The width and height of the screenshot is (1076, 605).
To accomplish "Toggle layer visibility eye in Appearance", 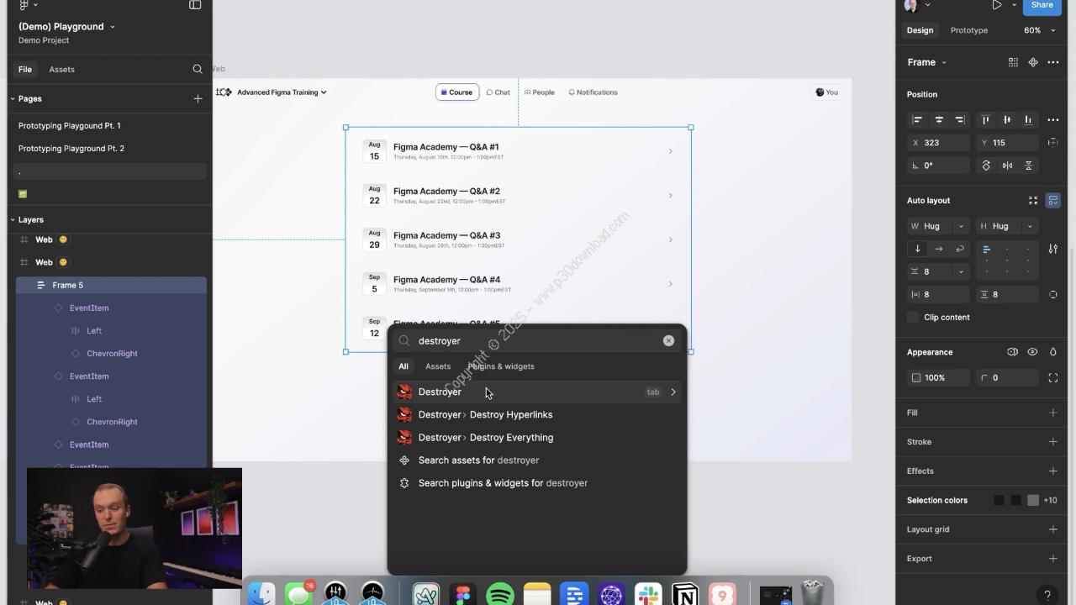I will tap(1032, 352).
